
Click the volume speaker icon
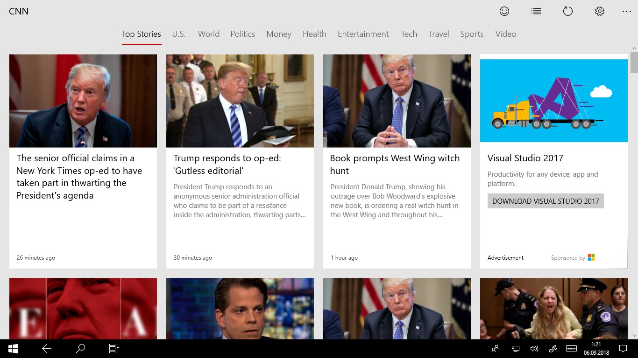534,349
